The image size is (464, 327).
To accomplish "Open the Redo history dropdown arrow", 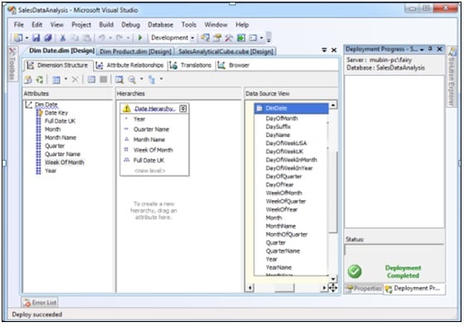I will 128,38.
